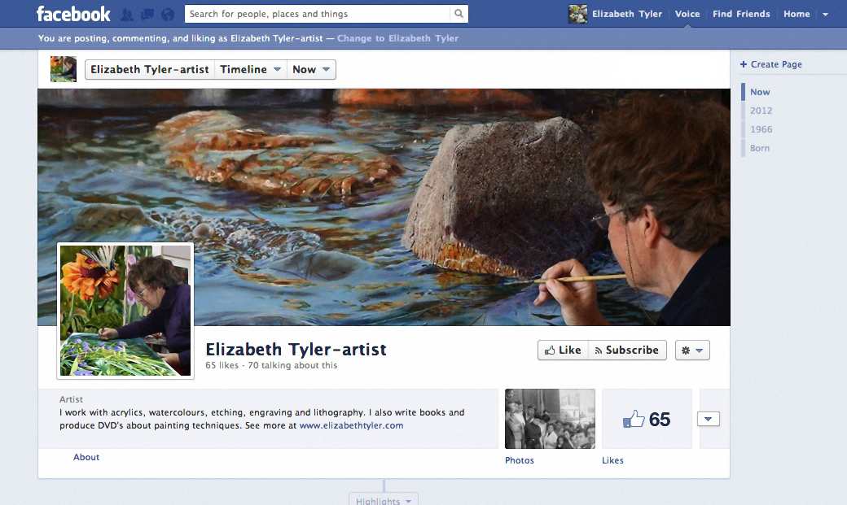
Task: Open the messages icon
Action: 146,13
